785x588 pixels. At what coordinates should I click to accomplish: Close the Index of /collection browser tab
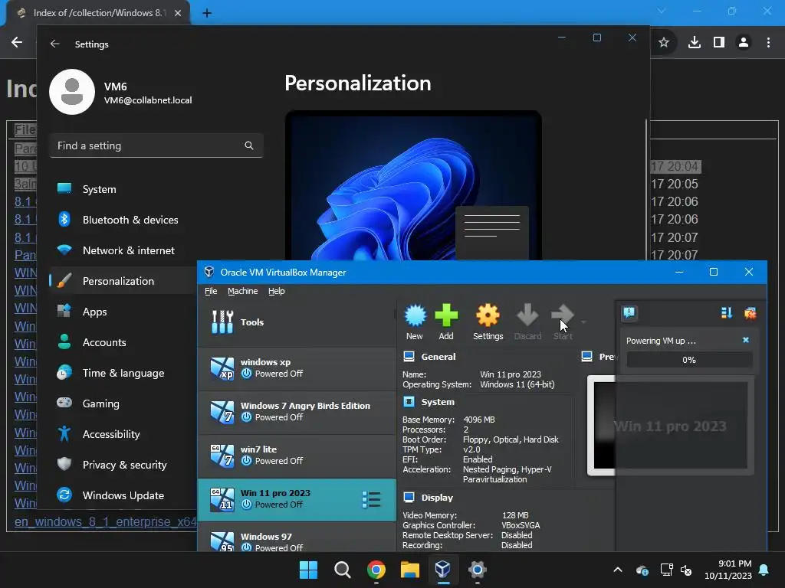[178, 13]
